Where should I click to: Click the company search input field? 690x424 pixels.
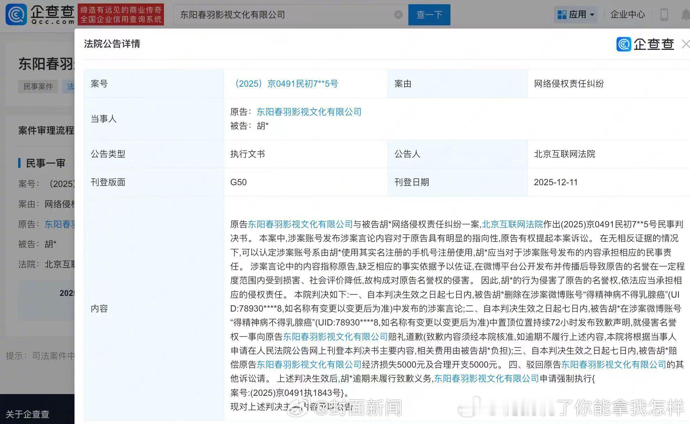coord(279,15)
